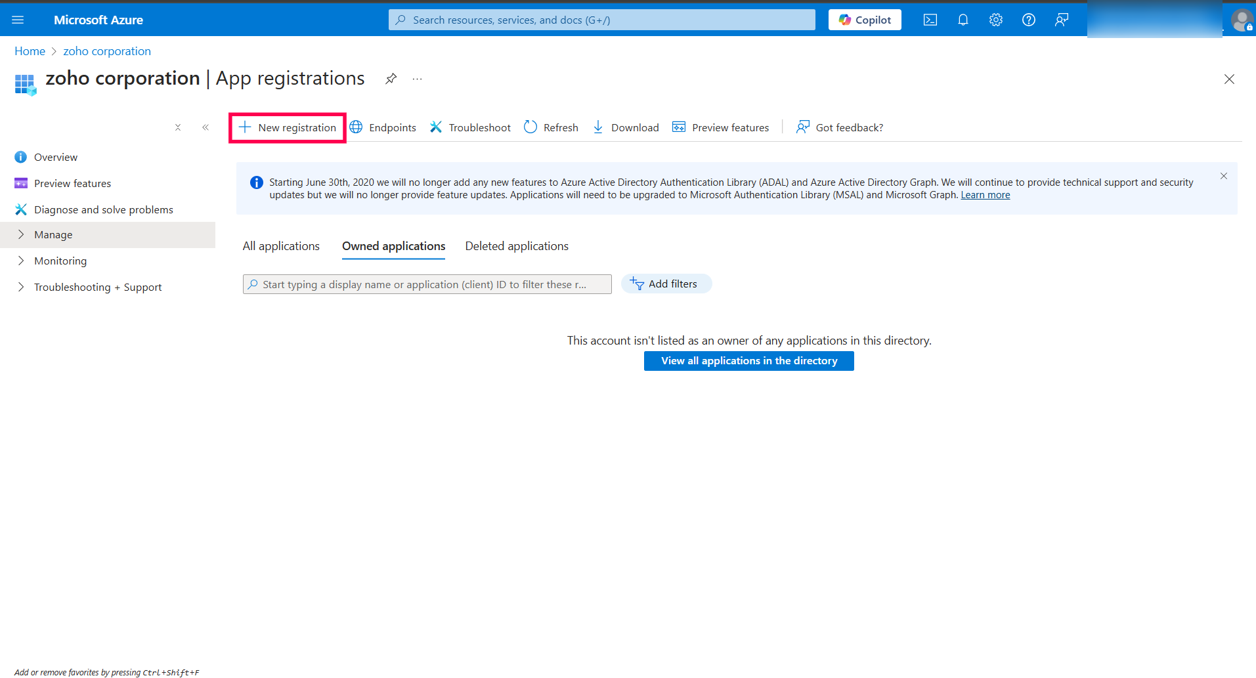Open Copilot
The image size is (1256, 678).
click(865, 20)
